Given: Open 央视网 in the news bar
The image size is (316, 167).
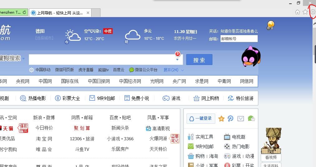Looking at the screenshot, I should [22, 81].
